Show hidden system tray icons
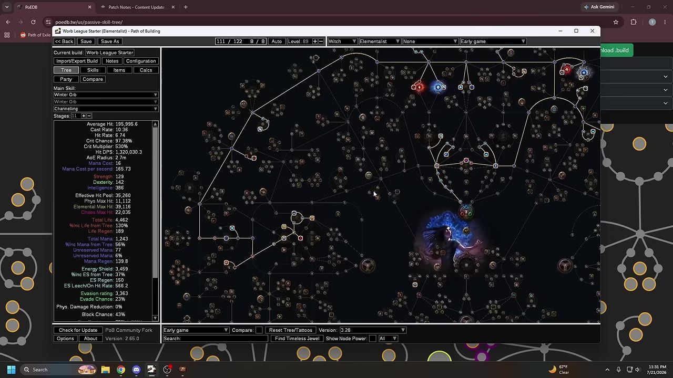Image resolution: width=673 pixels, height=378 pixels. coord(607,370)
